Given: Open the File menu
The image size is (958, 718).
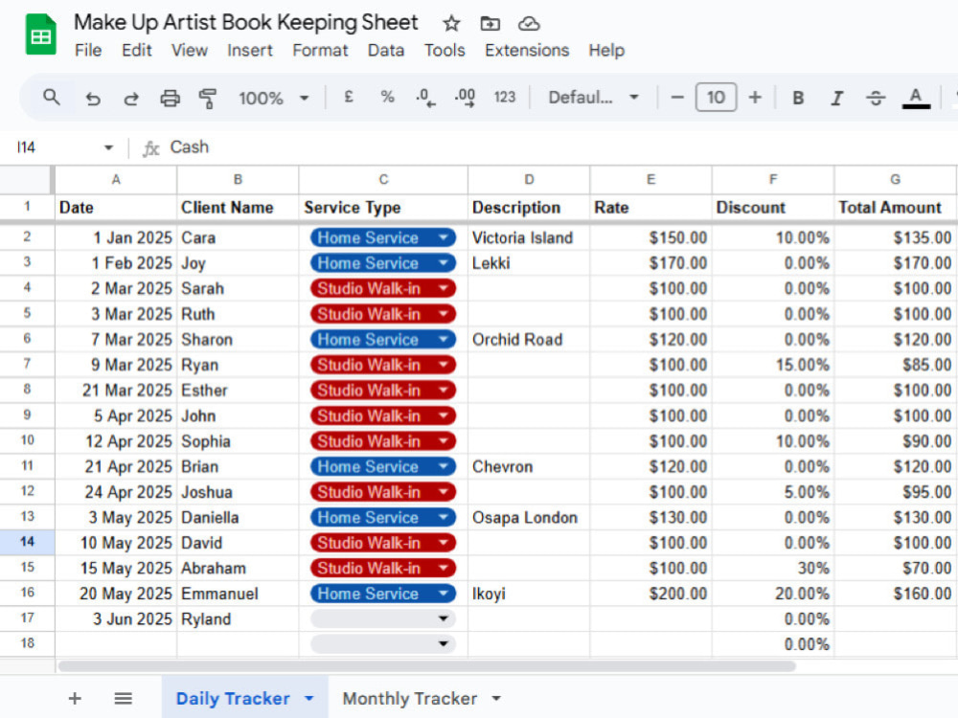Looking at the screenshot, I should pos(88,50).
